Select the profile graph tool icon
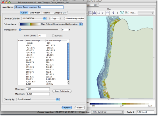The height and width of the screenshot is (116, 158). (107, 13)
